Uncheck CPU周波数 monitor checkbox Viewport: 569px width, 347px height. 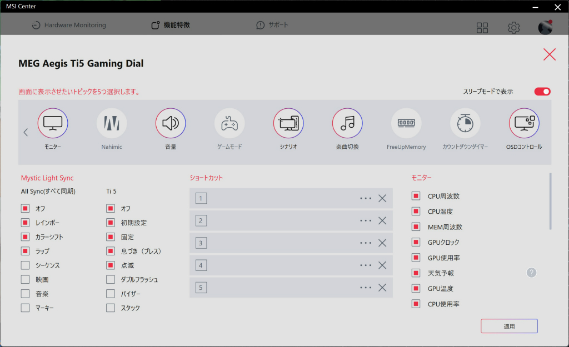416,196
